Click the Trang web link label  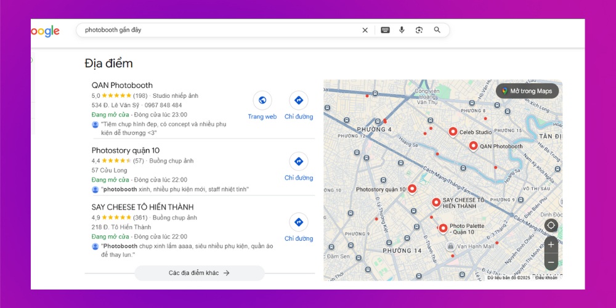click(262, 116)
